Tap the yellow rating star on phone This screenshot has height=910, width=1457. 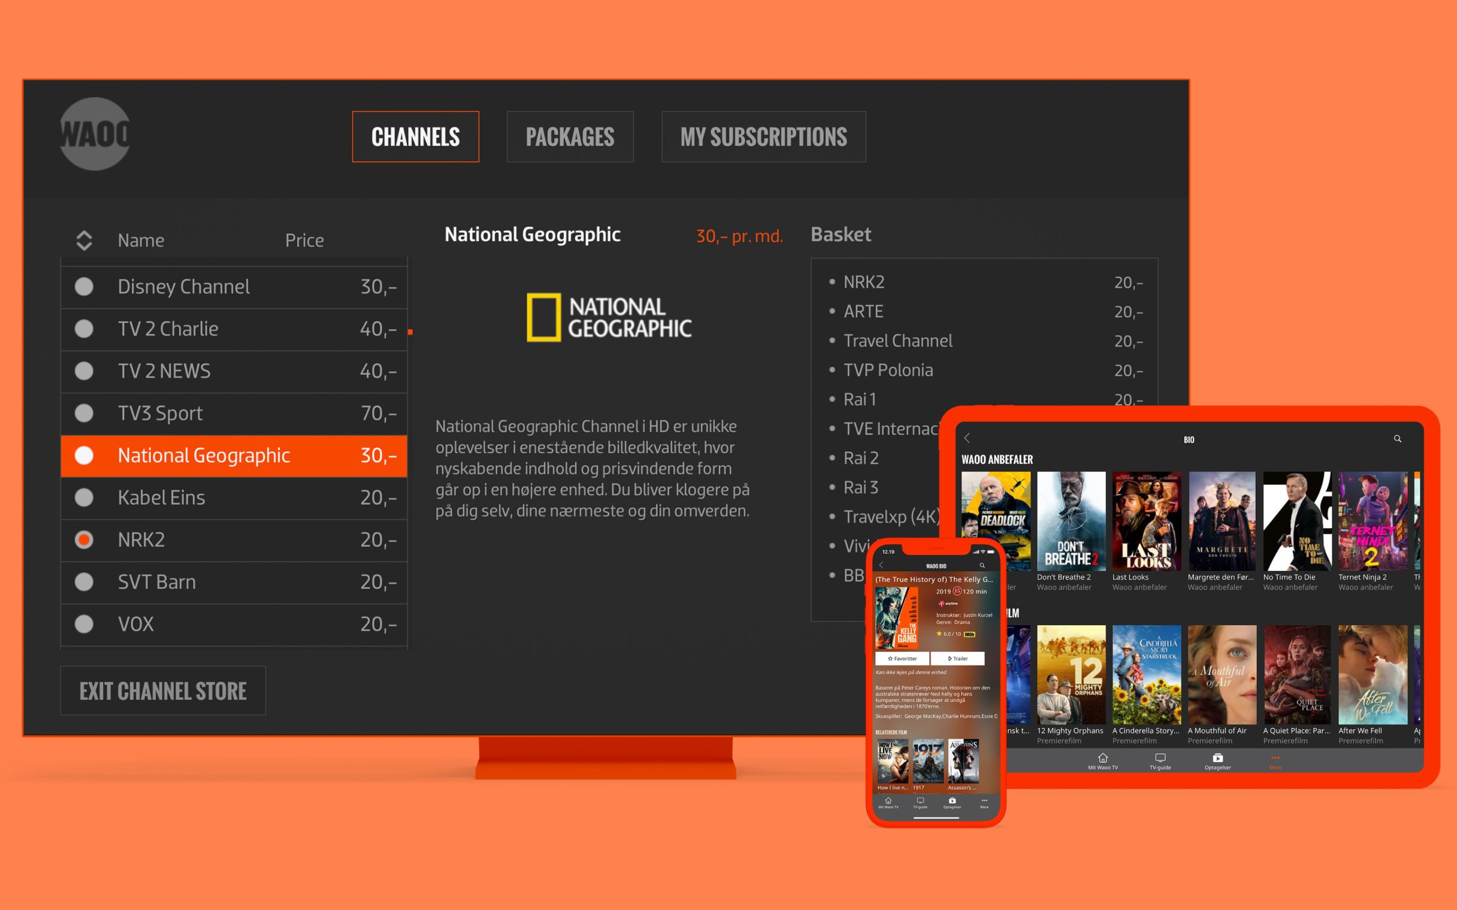point(939,633)
